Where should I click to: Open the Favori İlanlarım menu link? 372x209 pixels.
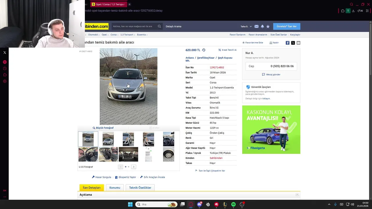point(237,35)
